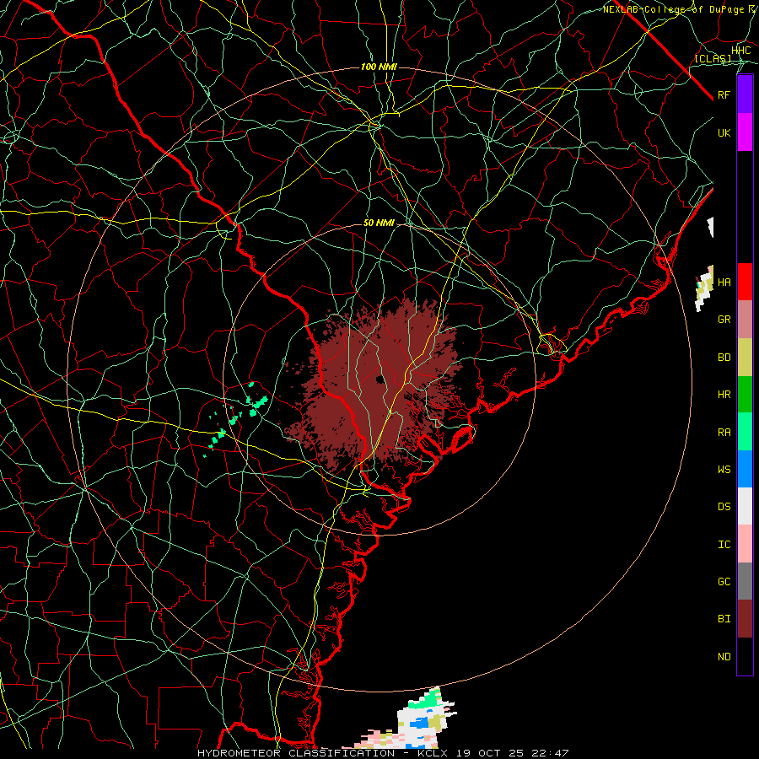Click the 50 NMI range ring label
Image resolution: width=759 pixels, height=759 pixels.
379,223
